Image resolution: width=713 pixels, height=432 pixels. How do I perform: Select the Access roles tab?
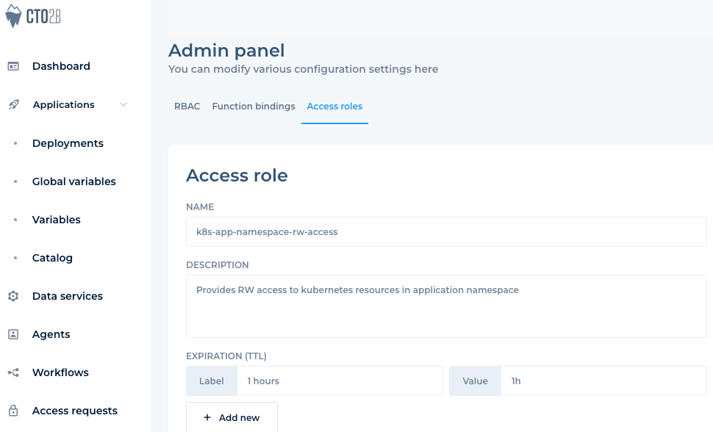point(334,107)
